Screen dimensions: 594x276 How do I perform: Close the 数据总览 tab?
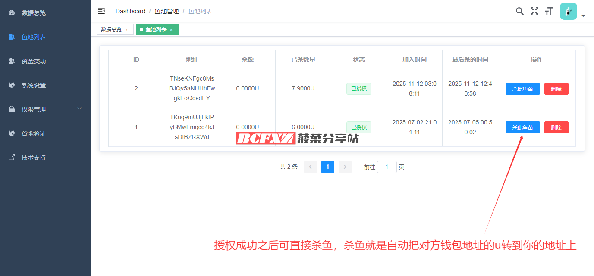click(126, 30)
